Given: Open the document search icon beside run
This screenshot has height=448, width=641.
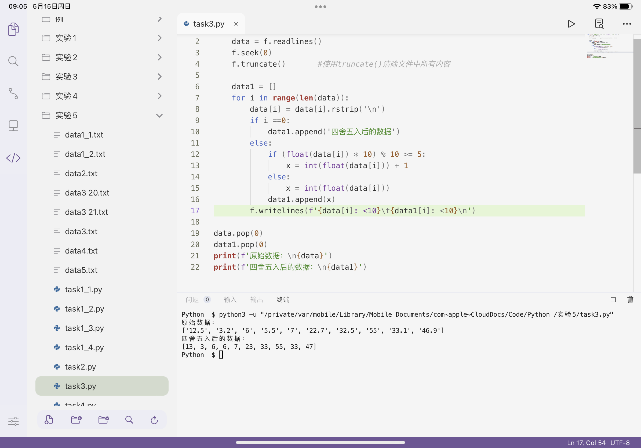Looking at the screenshot, I should pyautogui.click(x=599, y=24).
